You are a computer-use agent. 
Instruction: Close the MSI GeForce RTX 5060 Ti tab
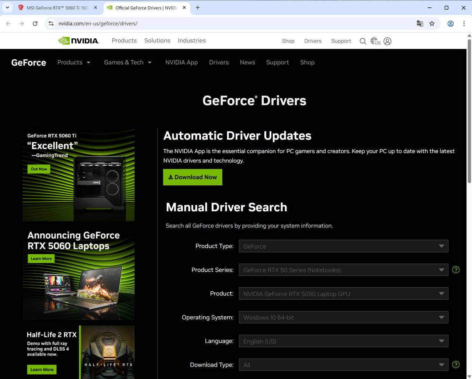click(x=95, y=7)
